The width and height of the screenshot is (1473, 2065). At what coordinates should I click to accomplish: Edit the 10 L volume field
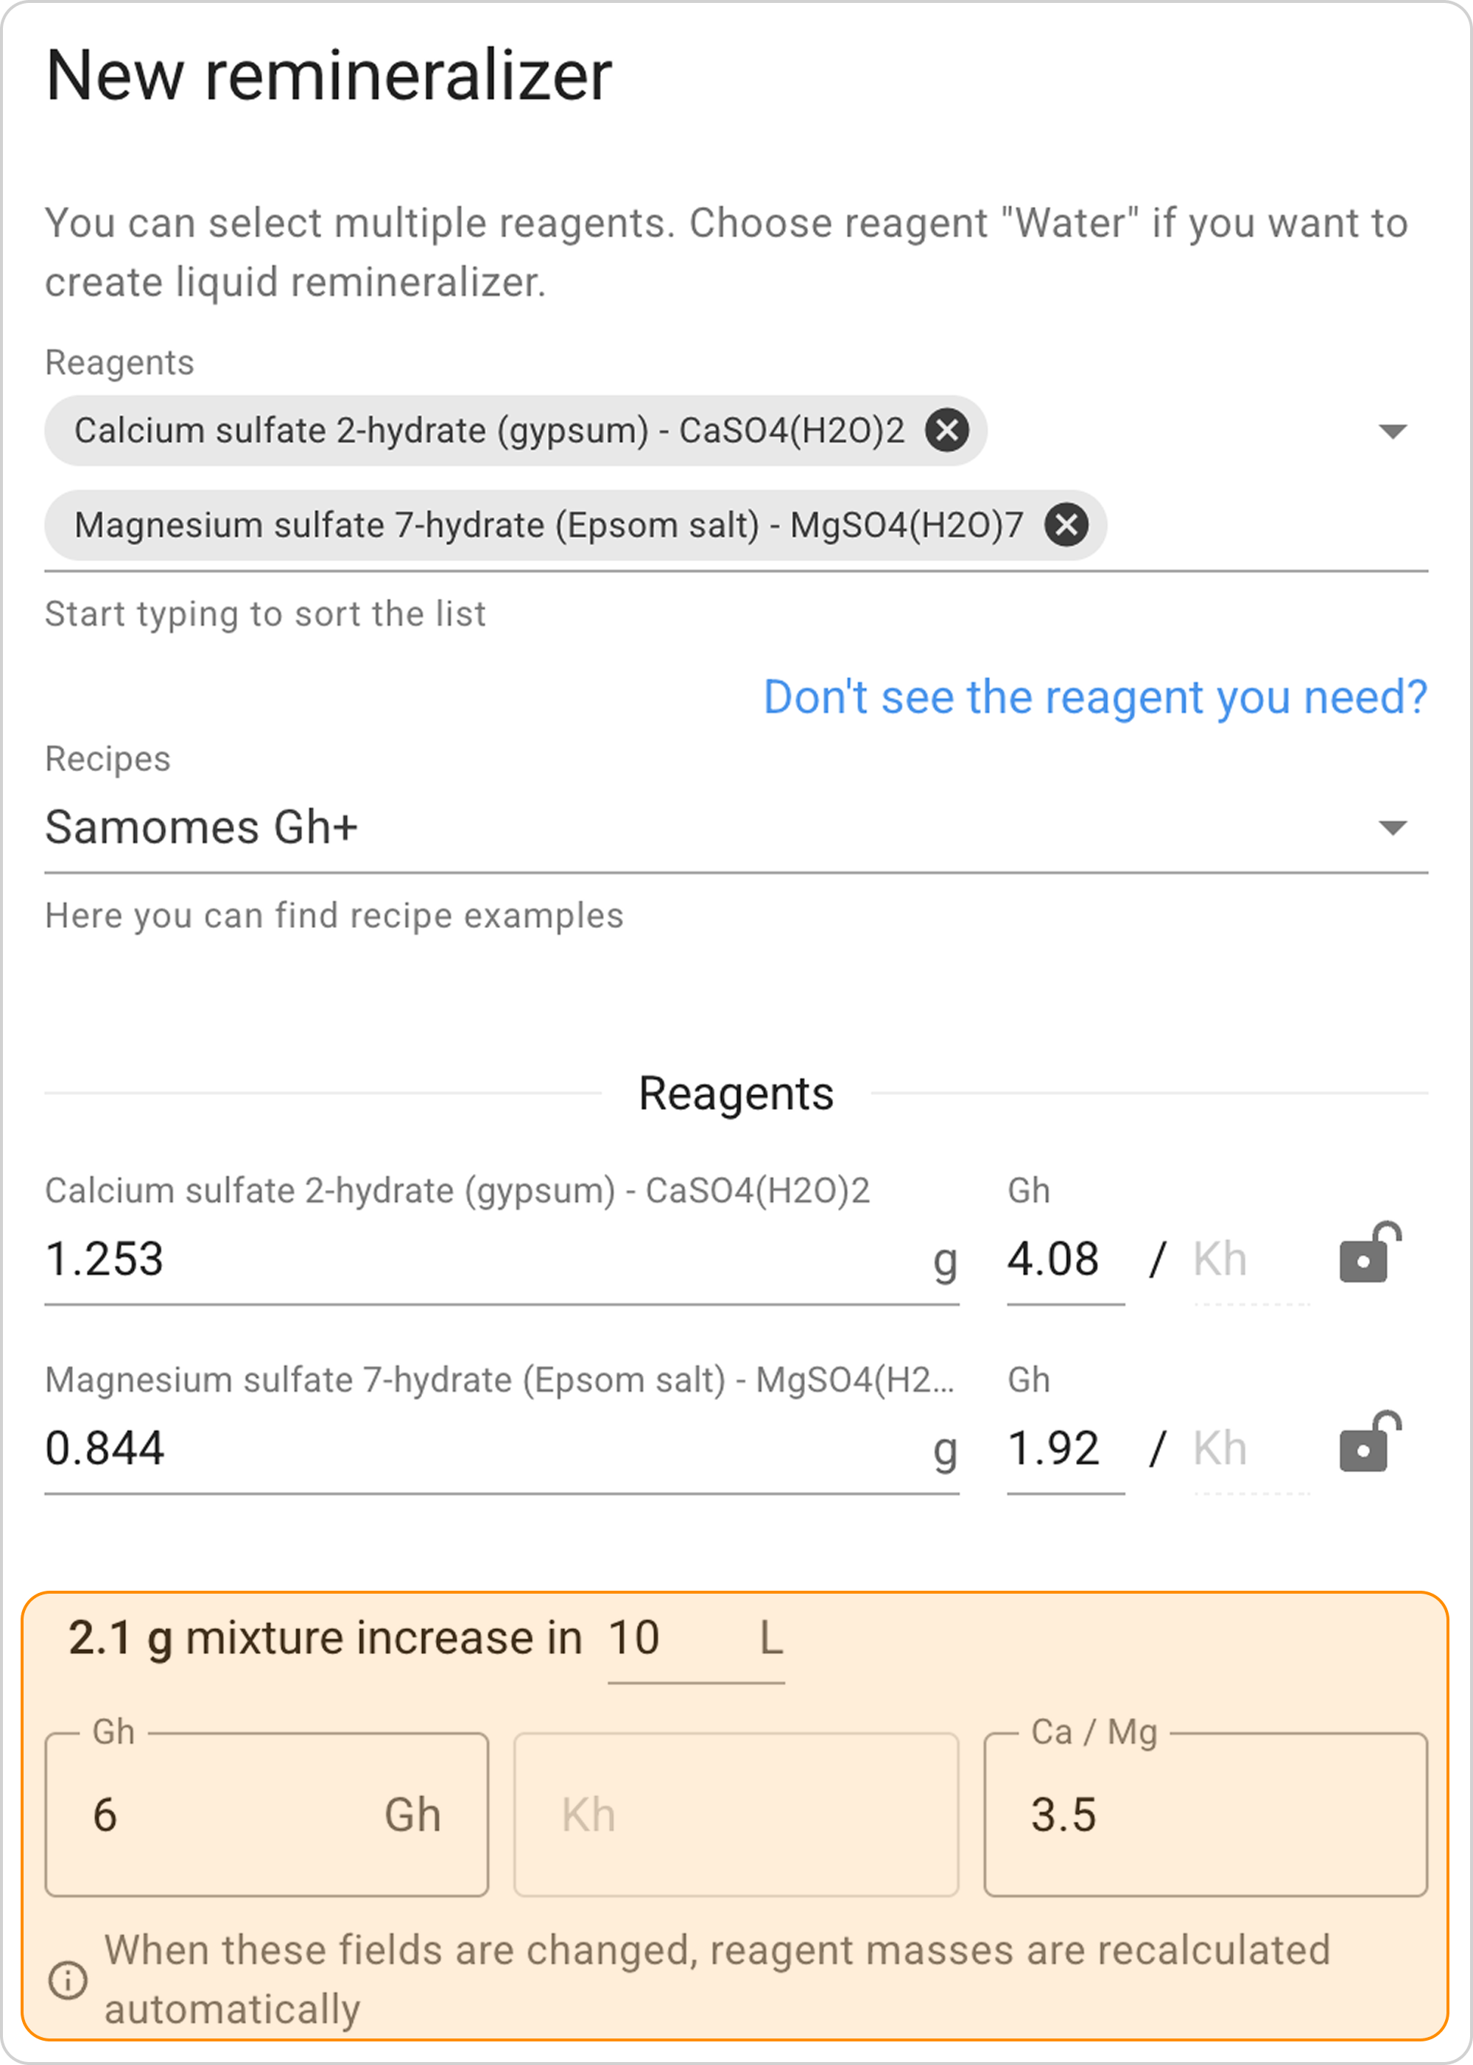671,1639
